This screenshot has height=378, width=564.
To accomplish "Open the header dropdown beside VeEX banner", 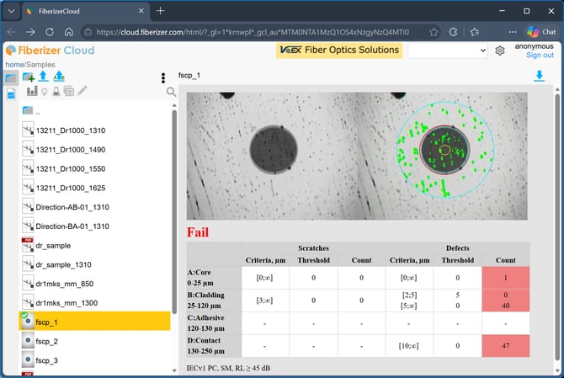I will coord(448,51).
